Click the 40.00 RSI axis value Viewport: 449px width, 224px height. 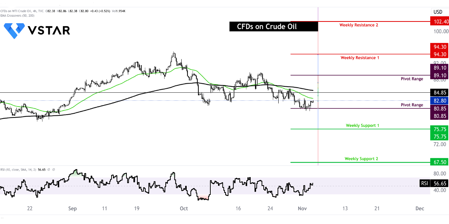pos(441,190)
